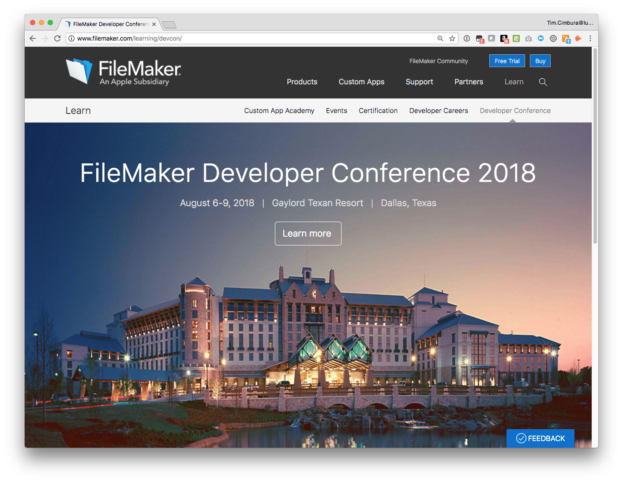The height and width of the screenshot is (483, 623).
Task: Click the Free Trial button
Action: (507, 61)
